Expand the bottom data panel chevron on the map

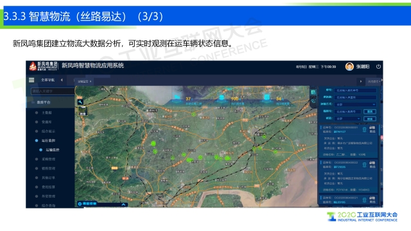pyautogui.click(x=123, y=204)
